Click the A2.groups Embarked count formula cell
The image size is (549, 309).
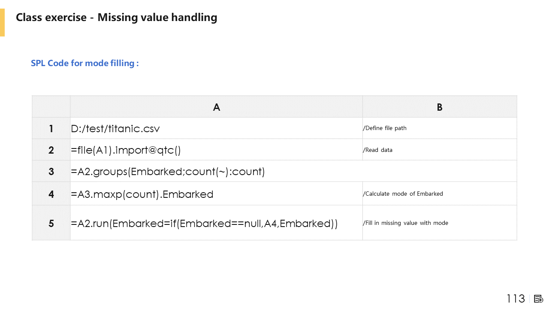coord(168,172)
